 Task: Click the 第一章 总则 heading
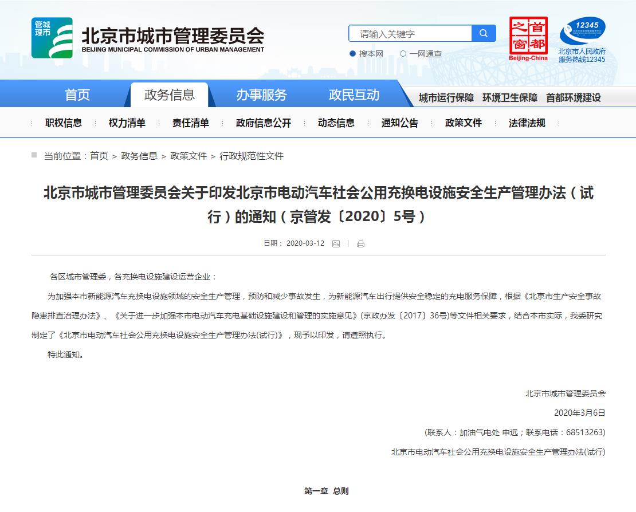pos(327,491)
